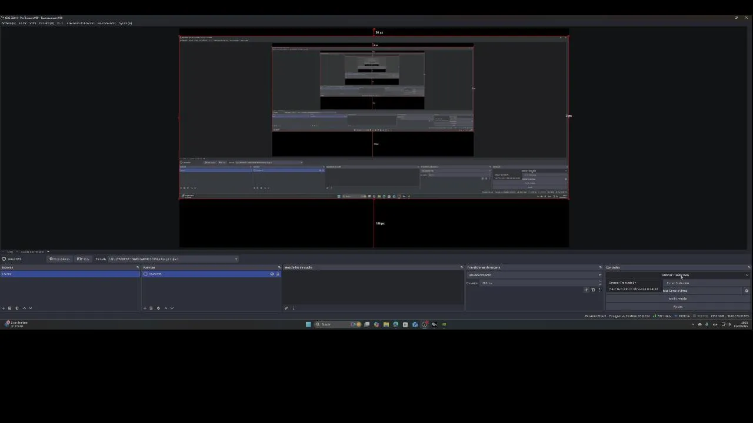Open scene filters icon in Escenas panel
This screenshot has height=423, width=753.
tap(17, 308)
